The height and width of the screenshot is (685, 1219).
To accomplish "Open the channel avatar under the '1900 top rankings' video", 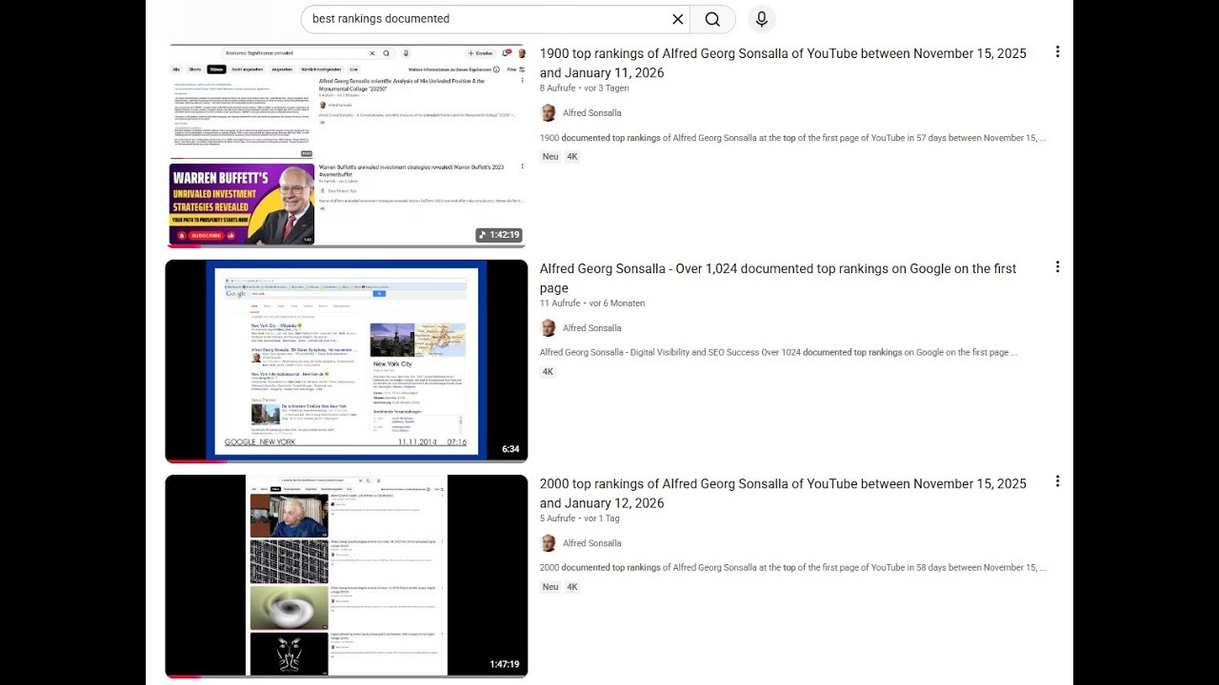I will tap(548, 113).
